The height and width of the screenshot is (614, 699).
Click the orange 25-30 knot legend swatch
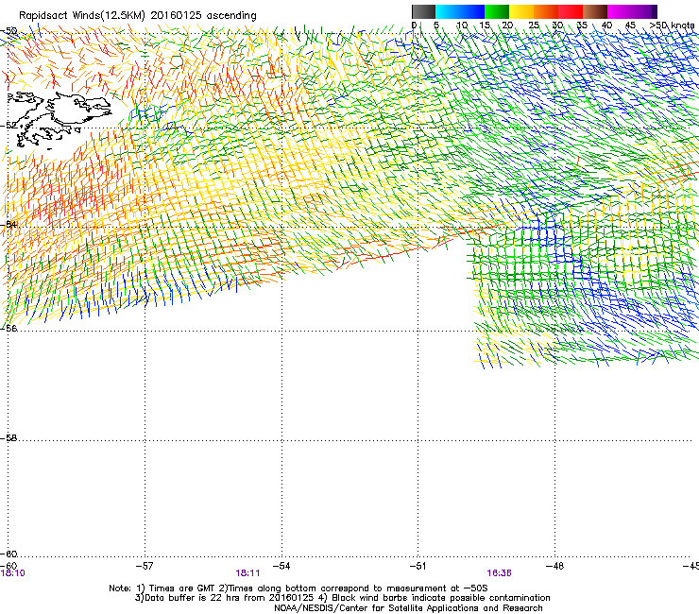(546, 11)
